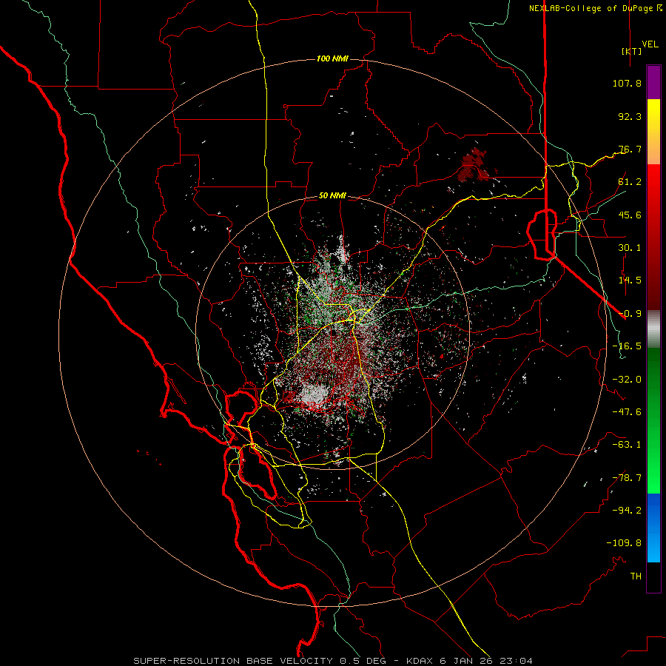Click the -109.8 velocity scale value
Image resolution: width=666 pixels, height=666 pixels.
point(624,543)
